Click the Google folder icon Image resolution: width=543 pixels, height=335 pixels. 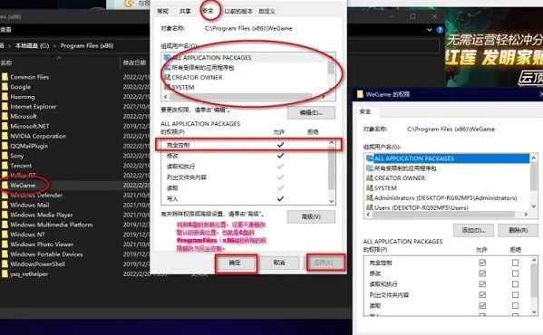(5, 87)
